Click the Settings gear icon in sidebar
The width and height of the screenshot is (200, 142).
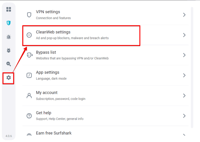tap(9, 78)
